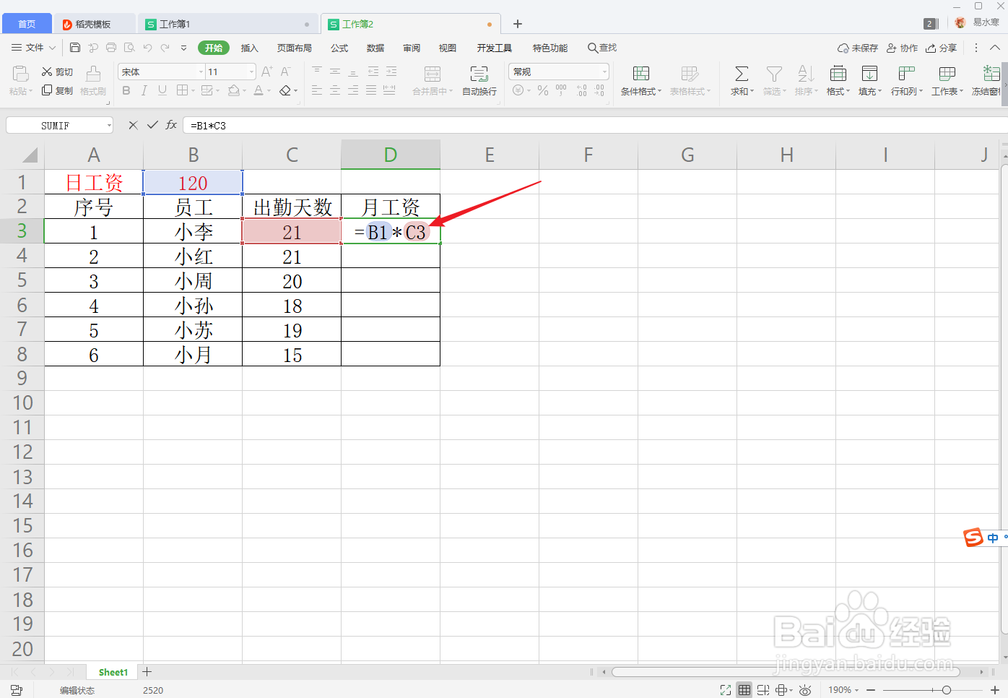1008x698 pixels.
Task: Open the 稻壳模板 tab
Action: point(93,24)
